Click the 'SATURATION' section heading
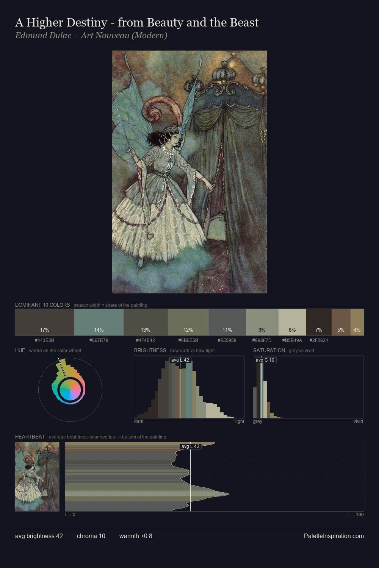The width and height of the screenshot is (379, 568). click(x=269, y=350)
